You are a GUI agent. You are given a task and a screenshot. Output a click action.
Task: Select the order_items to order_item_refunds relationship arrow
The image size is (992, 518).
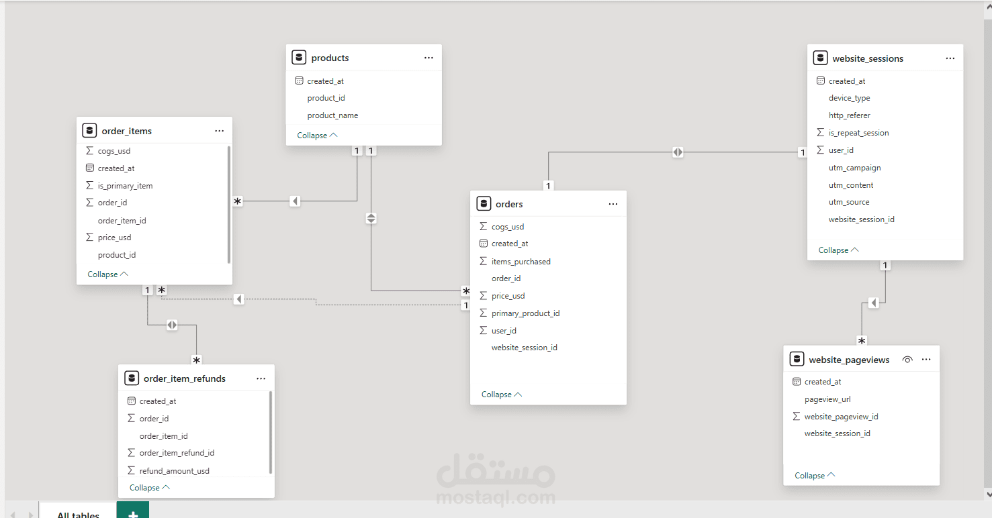point(172,325)
